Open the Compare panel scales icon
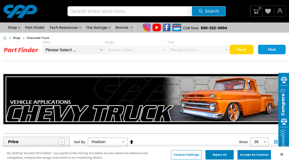This screenshot has width=289, height=162. 284,80
